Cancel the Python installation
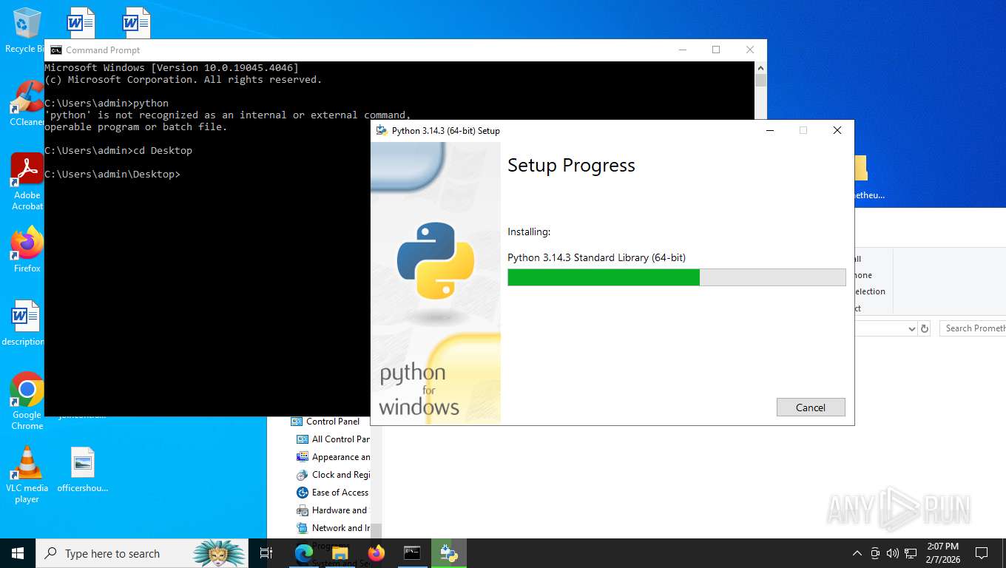The width and height of the screenshot is (1006, 568). pos(811,408)
